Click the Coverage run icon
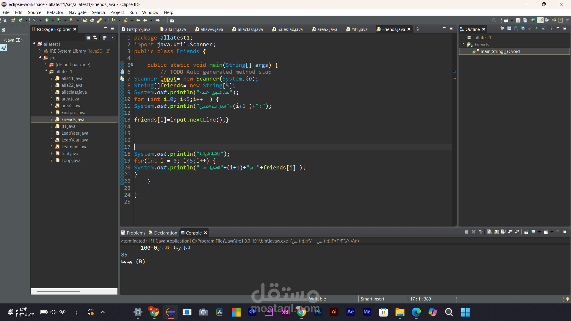Screen dimensions: 571x321 (x=59, y=20)
